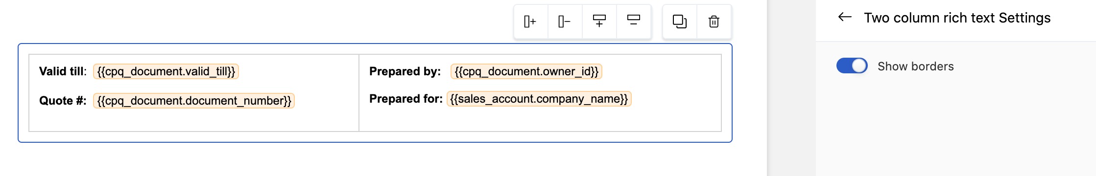Click the remove column icon
1096x176 pixels.
(565, 22)
